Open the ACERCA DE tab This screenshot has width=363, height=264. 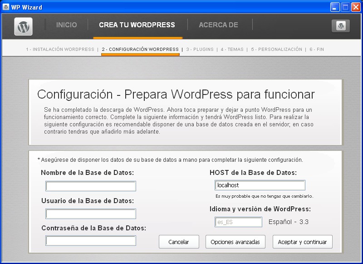point(218,25)
